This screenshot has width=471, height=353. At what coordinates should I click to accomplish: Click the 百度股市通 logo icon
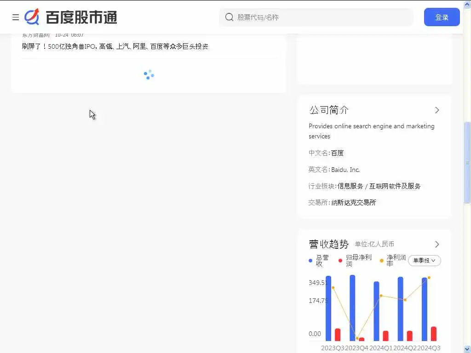click(32, 17)
